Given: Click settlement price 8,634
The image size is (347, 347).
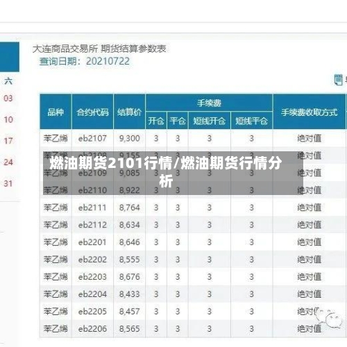Looking at the screenshot, I should click(130, 225).
